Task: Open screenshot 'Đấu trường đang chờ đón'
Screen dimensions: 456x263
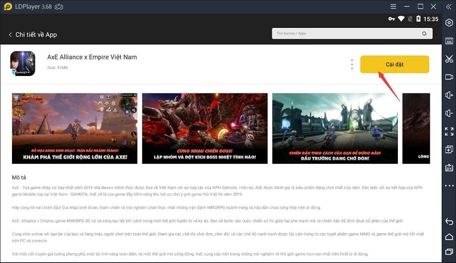Action: click(335, 128)
